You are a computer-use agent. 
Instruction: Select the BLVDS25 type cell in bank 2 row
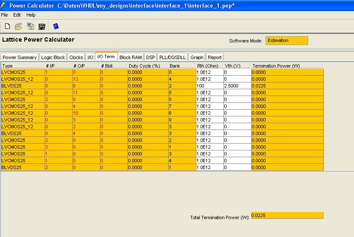click(x=23, y=86)
